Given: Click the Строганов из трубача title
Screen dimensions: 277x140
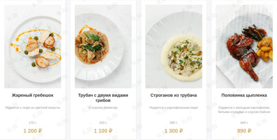Looking at the screenshot, I should pyautogui.click(x=174, y=95).
